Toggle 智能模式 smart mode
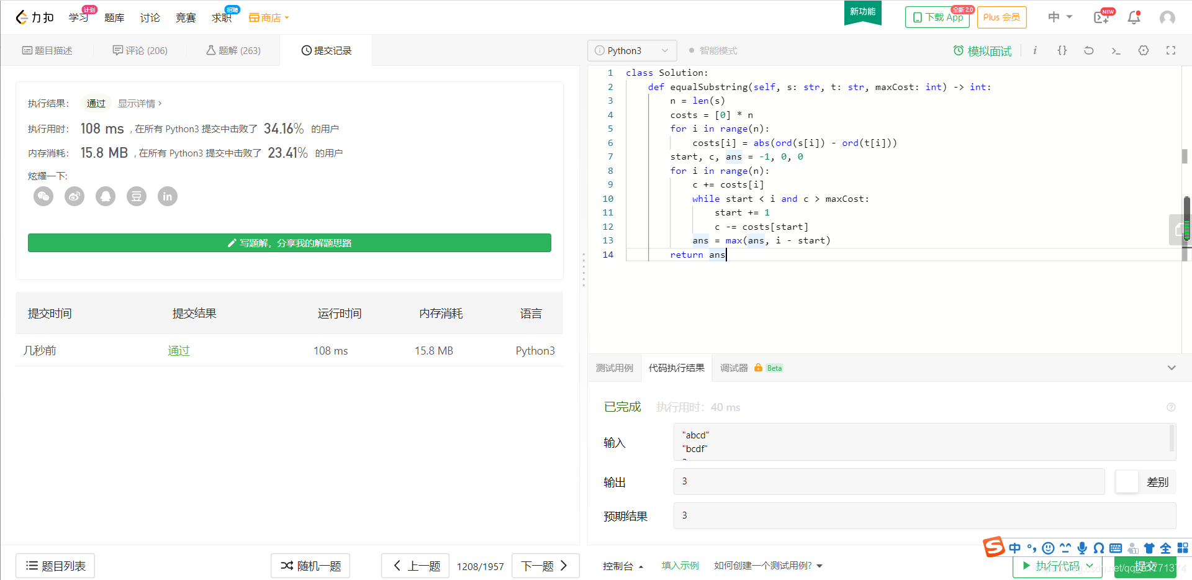The image size is (1192, 580). point(713,50)
